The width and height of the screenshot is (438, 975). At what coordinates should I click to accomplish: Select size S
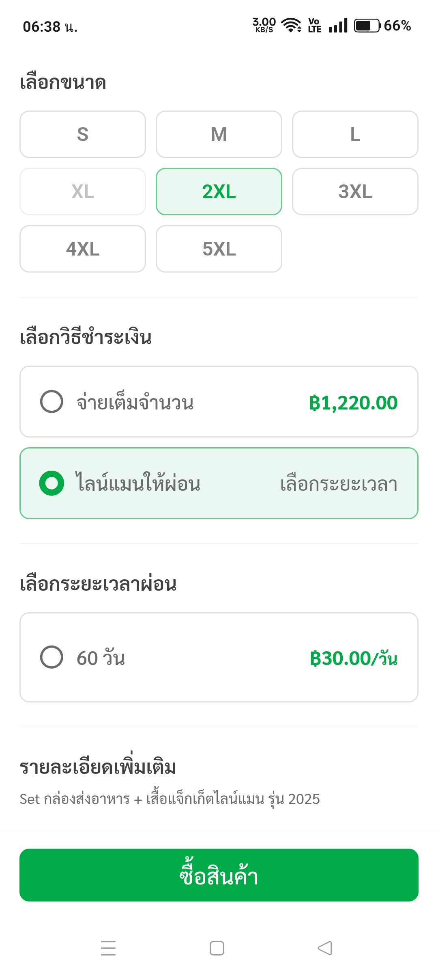pyautogui.click(x=83, y=134)
